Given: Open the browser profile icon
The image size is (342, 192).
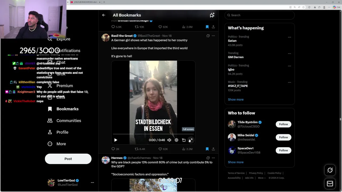Looking at the screenshot, I should (x=324, y=7).
